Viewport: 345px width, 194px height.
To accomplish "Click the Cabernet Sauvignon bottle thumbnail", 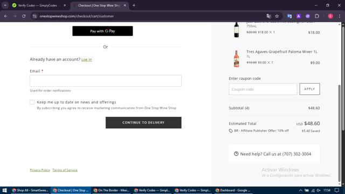I will [237, 30].
